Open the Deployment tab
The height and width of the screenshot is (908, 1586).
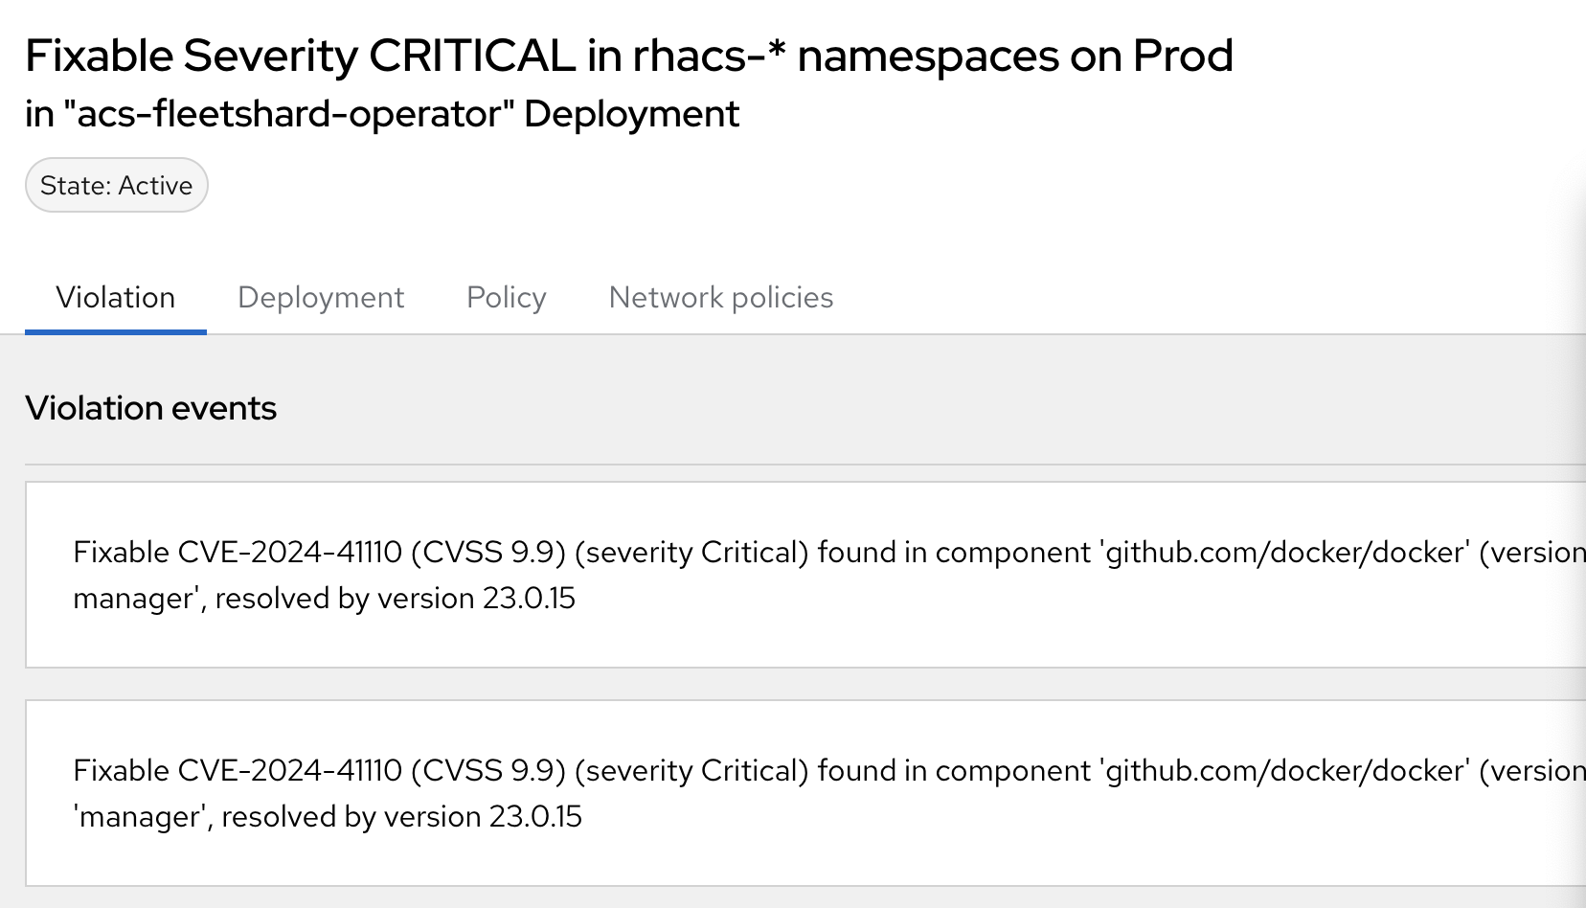[x=321, y=298]
